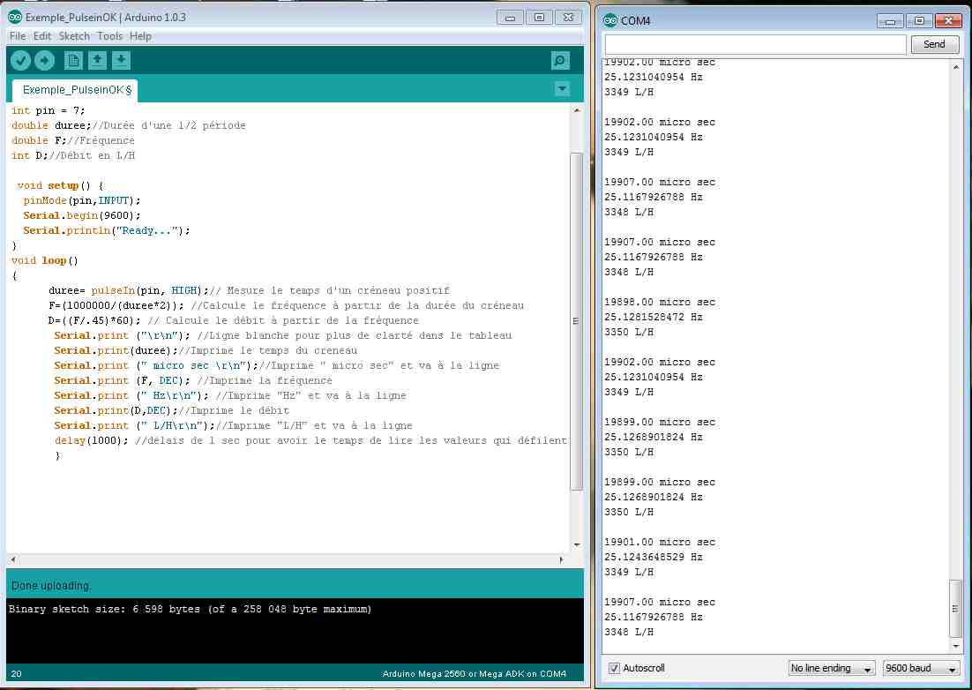Click the Upload arrow icon
This screenshot has height=690, width=972.
tap(44, 60)
